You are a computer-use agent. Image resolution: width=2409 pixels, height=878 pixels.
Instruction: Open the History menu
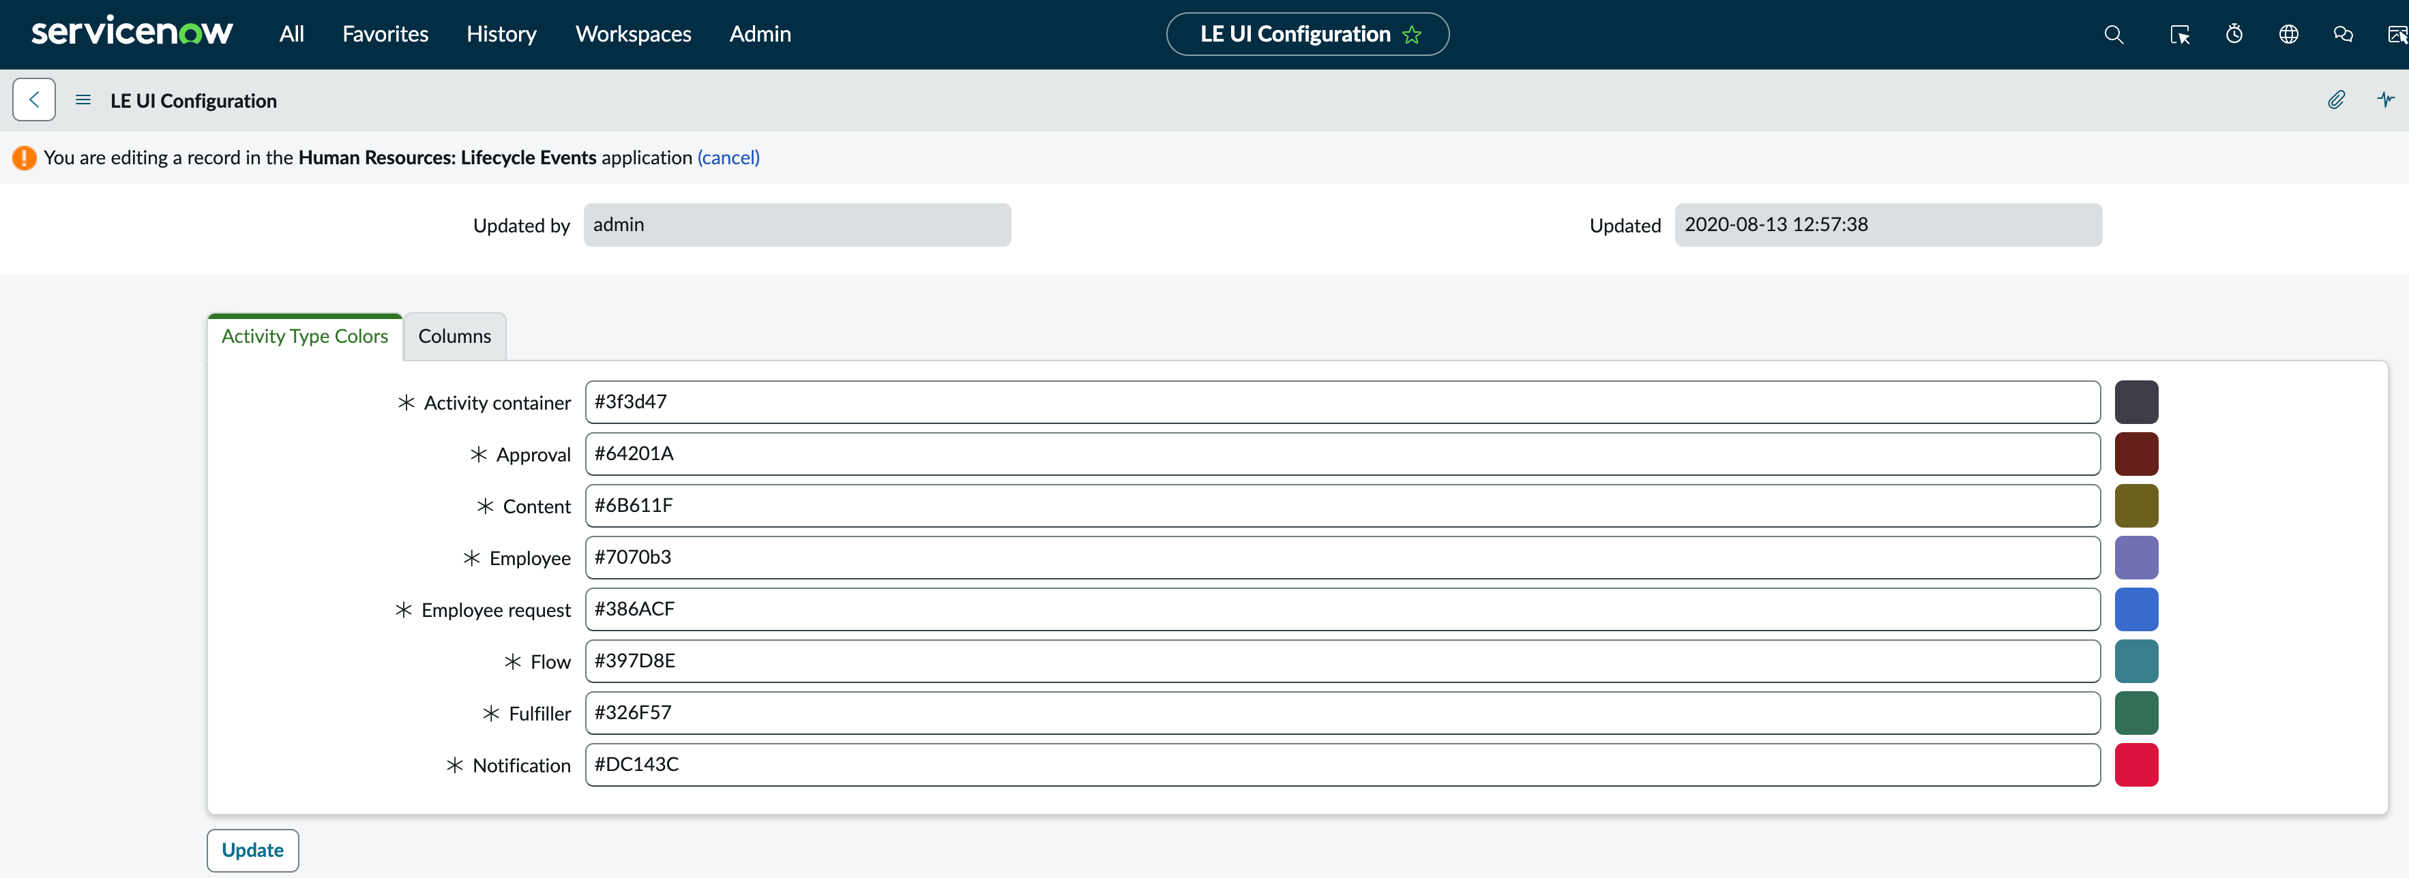pyautogui.click(x=501, y=33)
